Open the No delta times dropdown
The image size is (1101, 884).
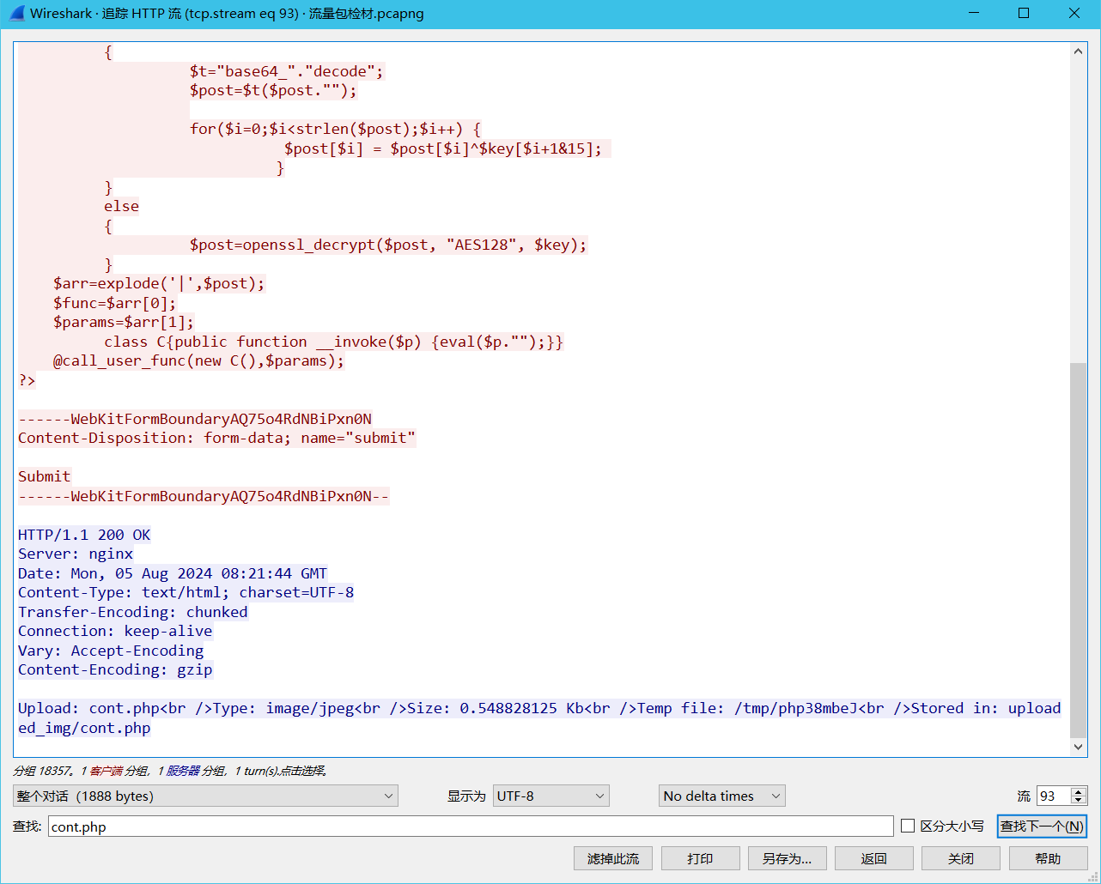pos(722,796)
